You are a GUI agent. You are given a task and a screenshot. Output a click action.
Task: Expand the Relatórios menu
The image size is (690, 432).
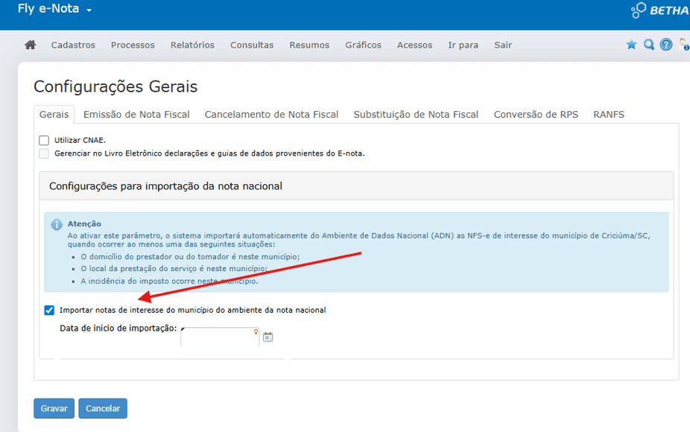[x=192, y=45]
